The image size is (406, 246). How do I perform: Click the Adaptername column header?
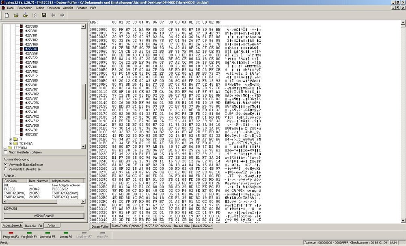point(67,181)
